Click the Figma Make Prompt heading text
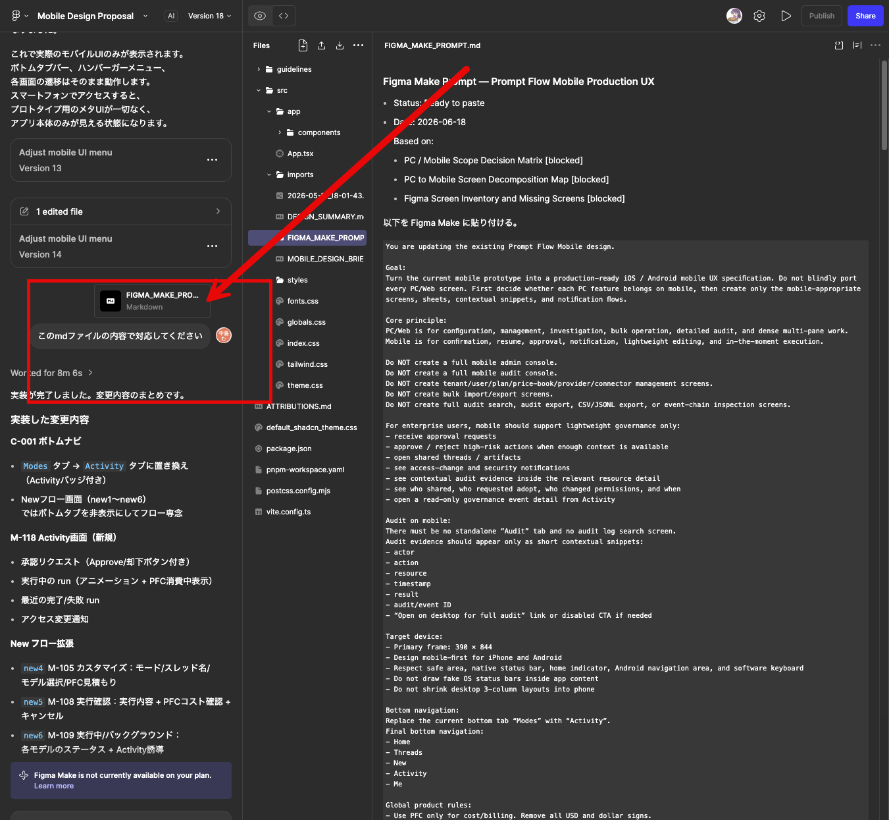889x820 pixels. coord(519,82)
